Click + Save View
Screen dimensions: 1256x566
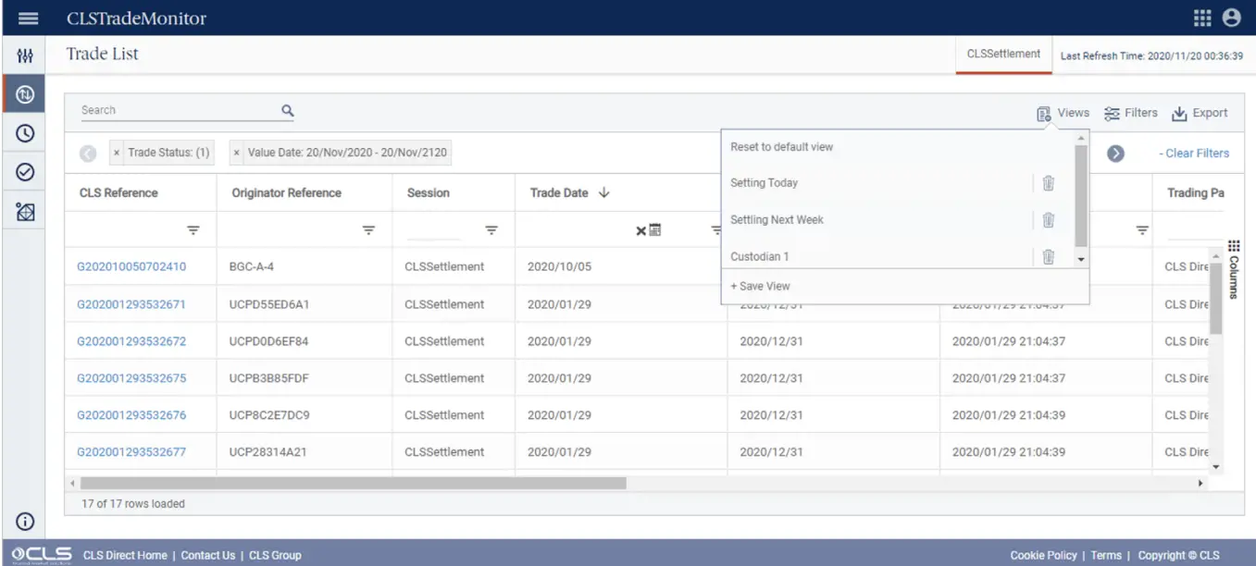point(760,287)
